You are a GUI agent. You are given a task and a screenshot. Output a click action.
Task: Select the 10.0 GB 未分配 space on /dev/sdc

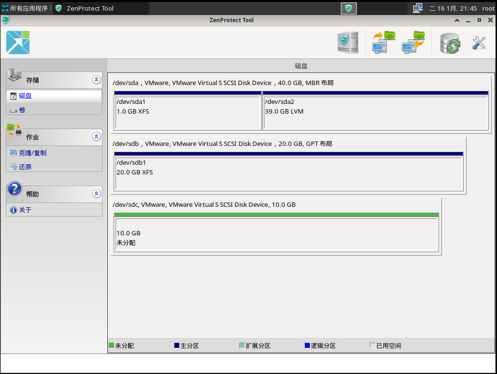click(x=276, y=234)
